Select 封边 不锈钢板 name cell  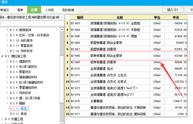(x=120, y=108)
